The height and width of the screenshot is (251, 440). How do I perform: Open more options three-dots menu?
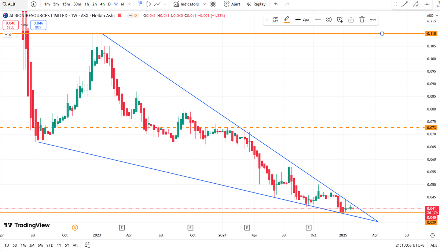pos(373,19)
